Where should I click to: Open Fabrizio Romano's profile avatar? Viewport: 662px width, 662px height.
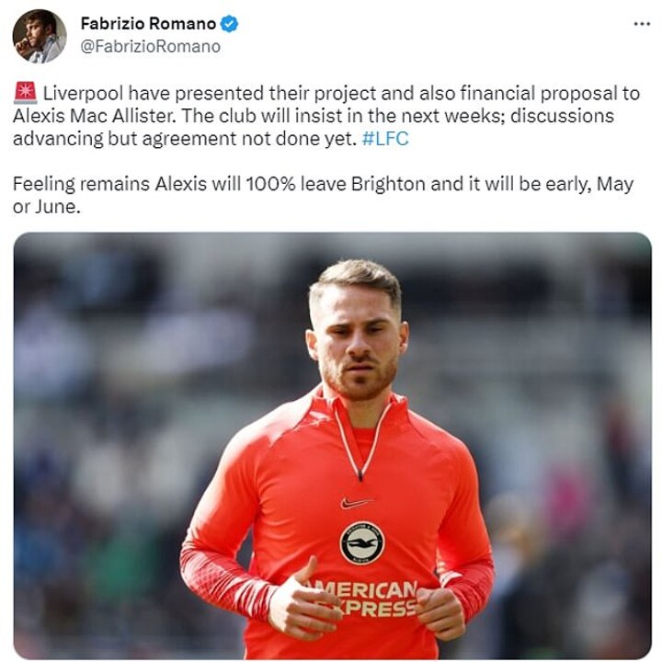click(40, 36)
